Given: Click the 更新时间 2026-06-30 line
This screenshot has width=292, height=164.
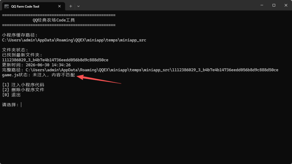Looking at the screenshot, I should point(36,65).
